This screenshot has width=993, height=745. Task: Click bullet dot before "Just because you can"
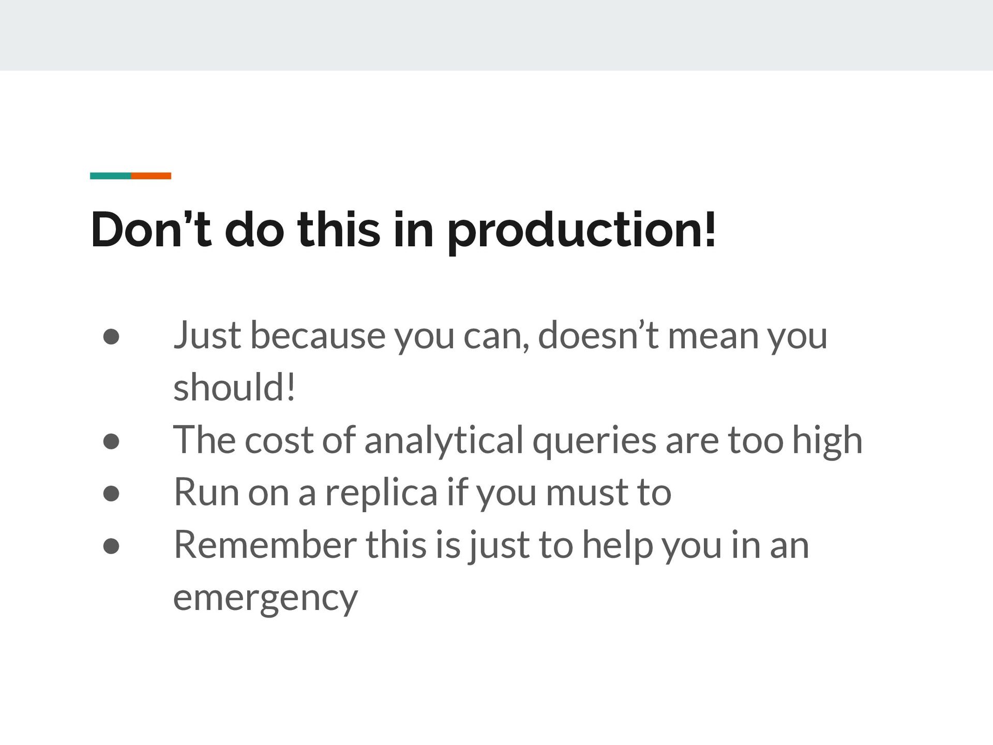111,337
